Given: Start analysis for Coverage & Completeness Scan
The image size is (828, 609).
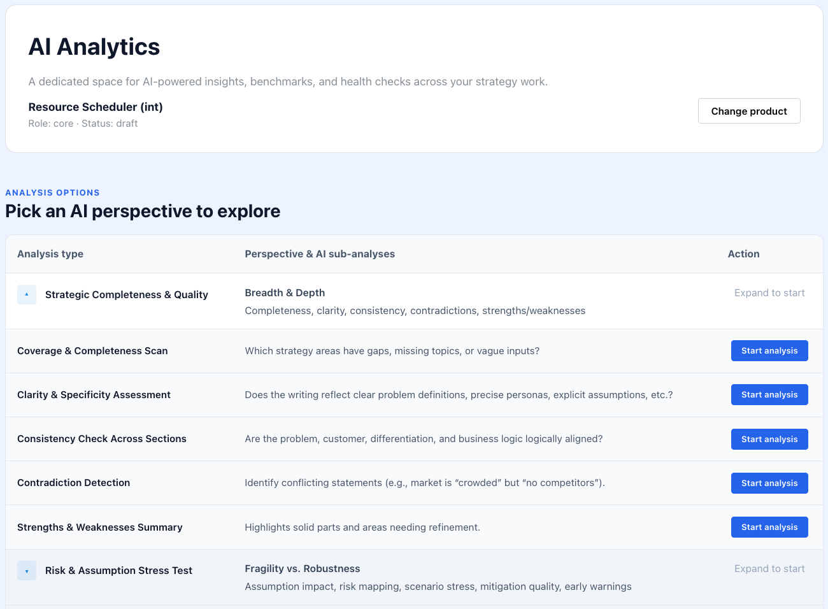Looking at the screenshot, I should 769,350.
